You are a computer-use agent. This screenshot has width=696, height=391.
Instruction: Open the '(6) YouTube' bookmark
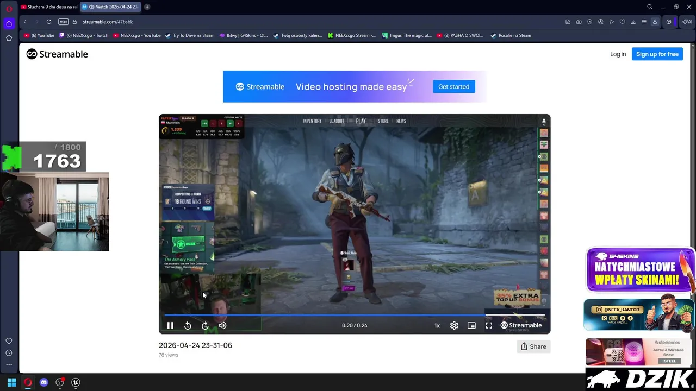coord(39,35)
